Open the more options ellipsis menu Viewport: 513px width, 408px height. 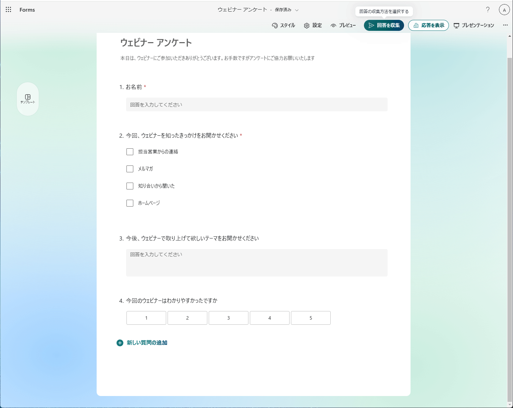click(505, 25)
